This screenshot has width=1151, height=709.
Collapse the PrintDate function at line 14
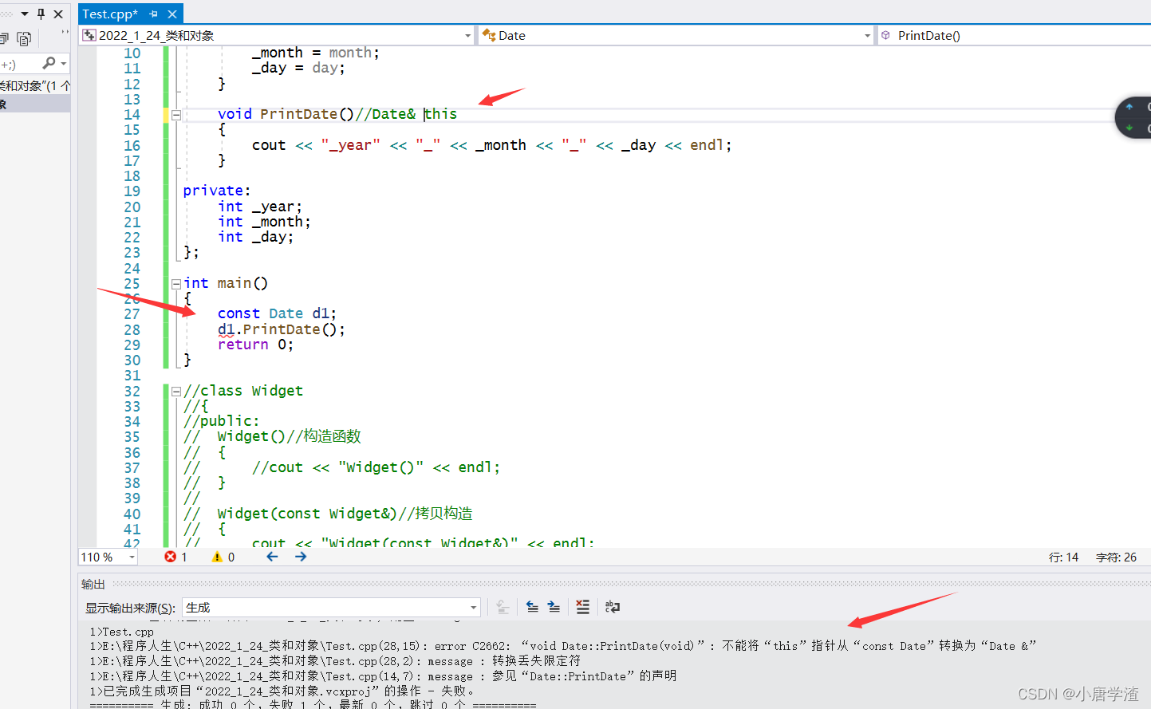(176, 115)
